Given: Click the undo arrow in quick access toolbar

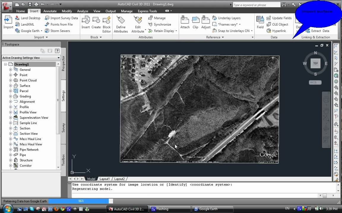Looking at the screenshot, I should tap(43, 4).
